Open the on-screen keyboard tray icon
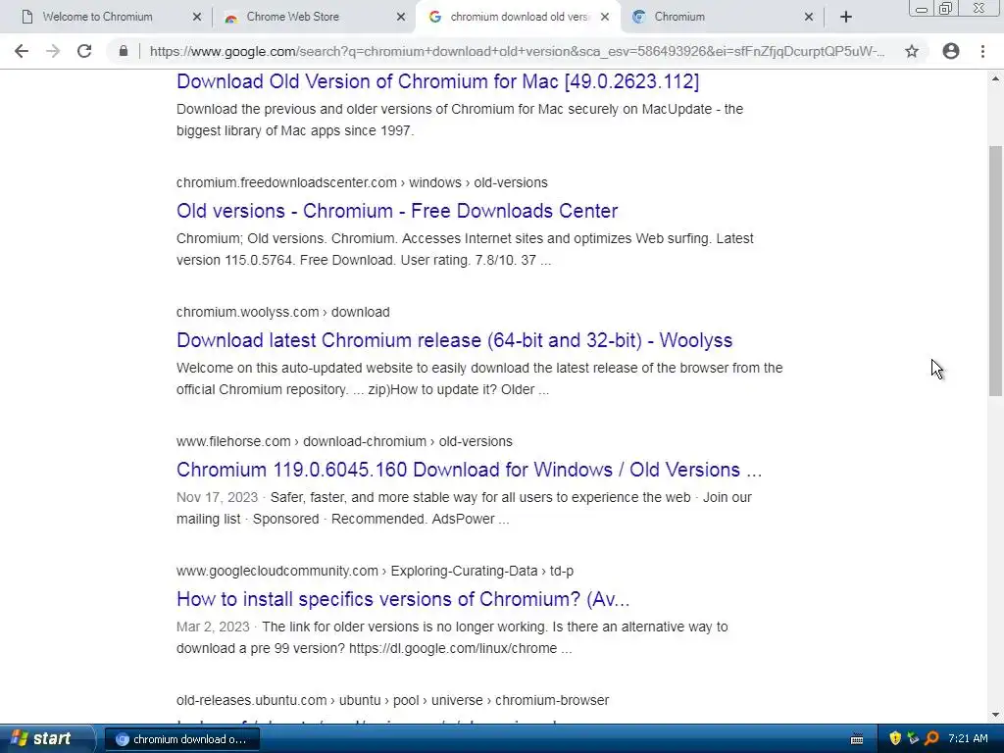 (x=857, y=739)
